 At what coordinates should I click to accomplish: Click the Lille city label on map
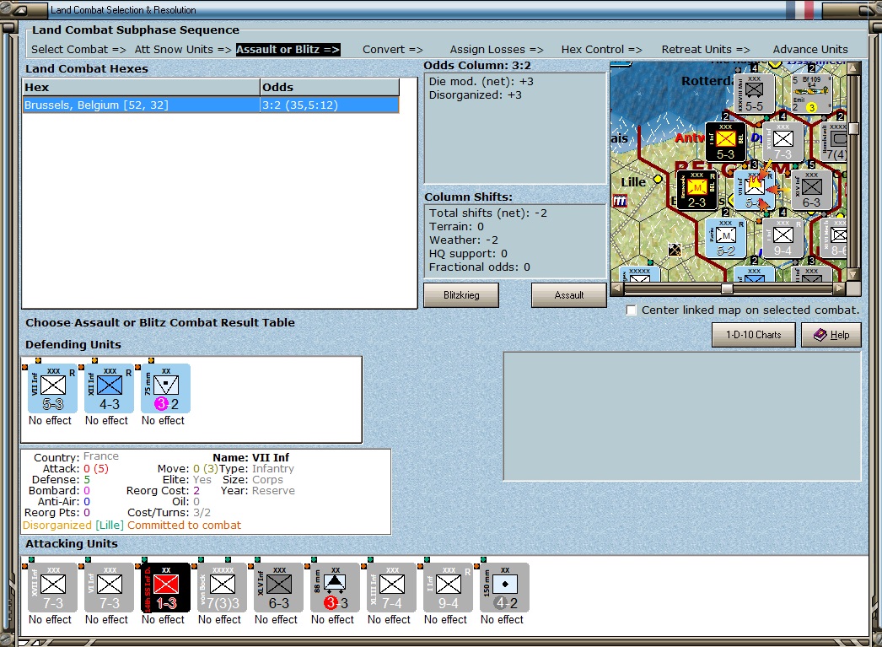click(x=633, y=182)
